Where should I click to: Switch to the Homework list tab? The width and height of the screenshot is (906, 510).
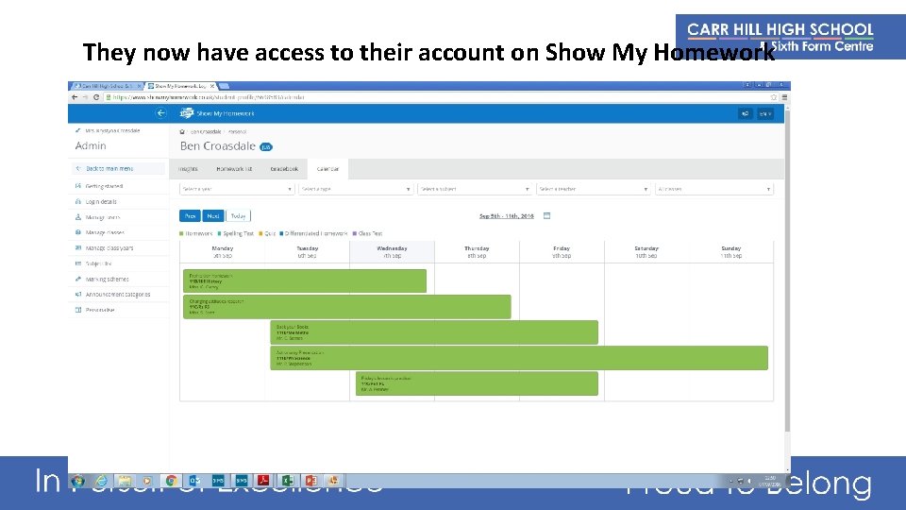click(x=234, y=169)
